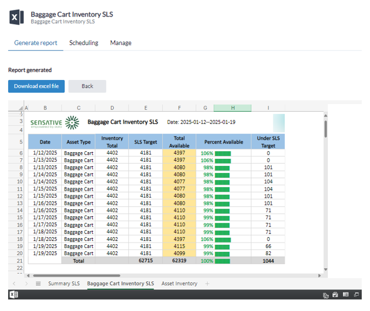Click the 106% progress bar in row 18
This screenshot has width=370, height=311.
(x=223, y=240)
